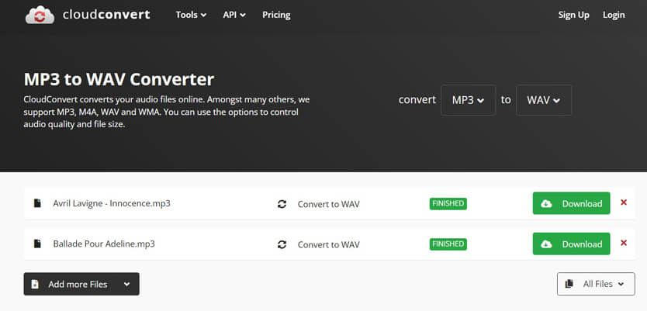
Task: Click the Sign Up link
Action: pos(573,15)
